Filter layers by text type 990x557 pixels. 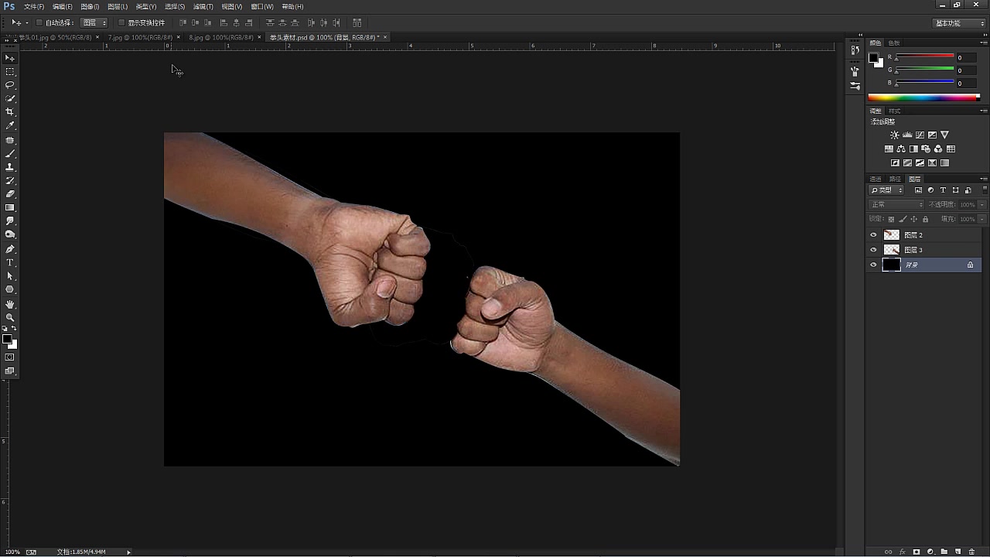coord(943,190)
